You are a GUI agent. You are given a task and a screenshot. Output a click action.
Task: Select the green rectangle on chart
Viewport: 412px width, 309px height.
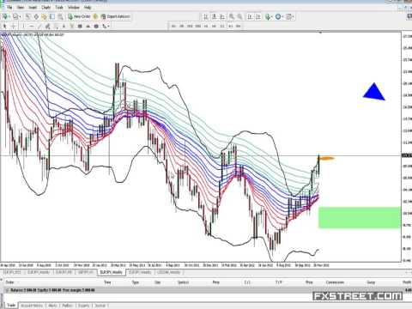[x=360, y=217]
